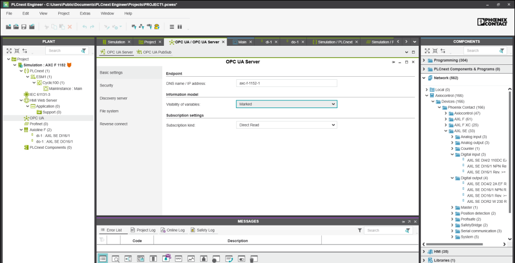
Task: Expand the Programming (304) section
Action: tap(424, 60)
